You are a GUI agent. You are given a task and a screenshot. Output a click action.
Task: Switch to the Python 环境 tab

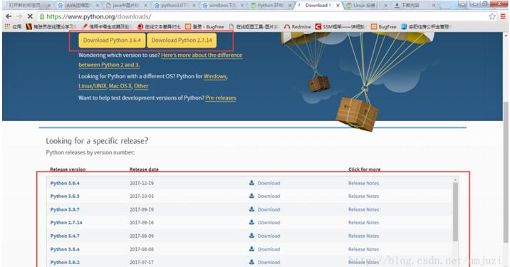tap(270, 6)
